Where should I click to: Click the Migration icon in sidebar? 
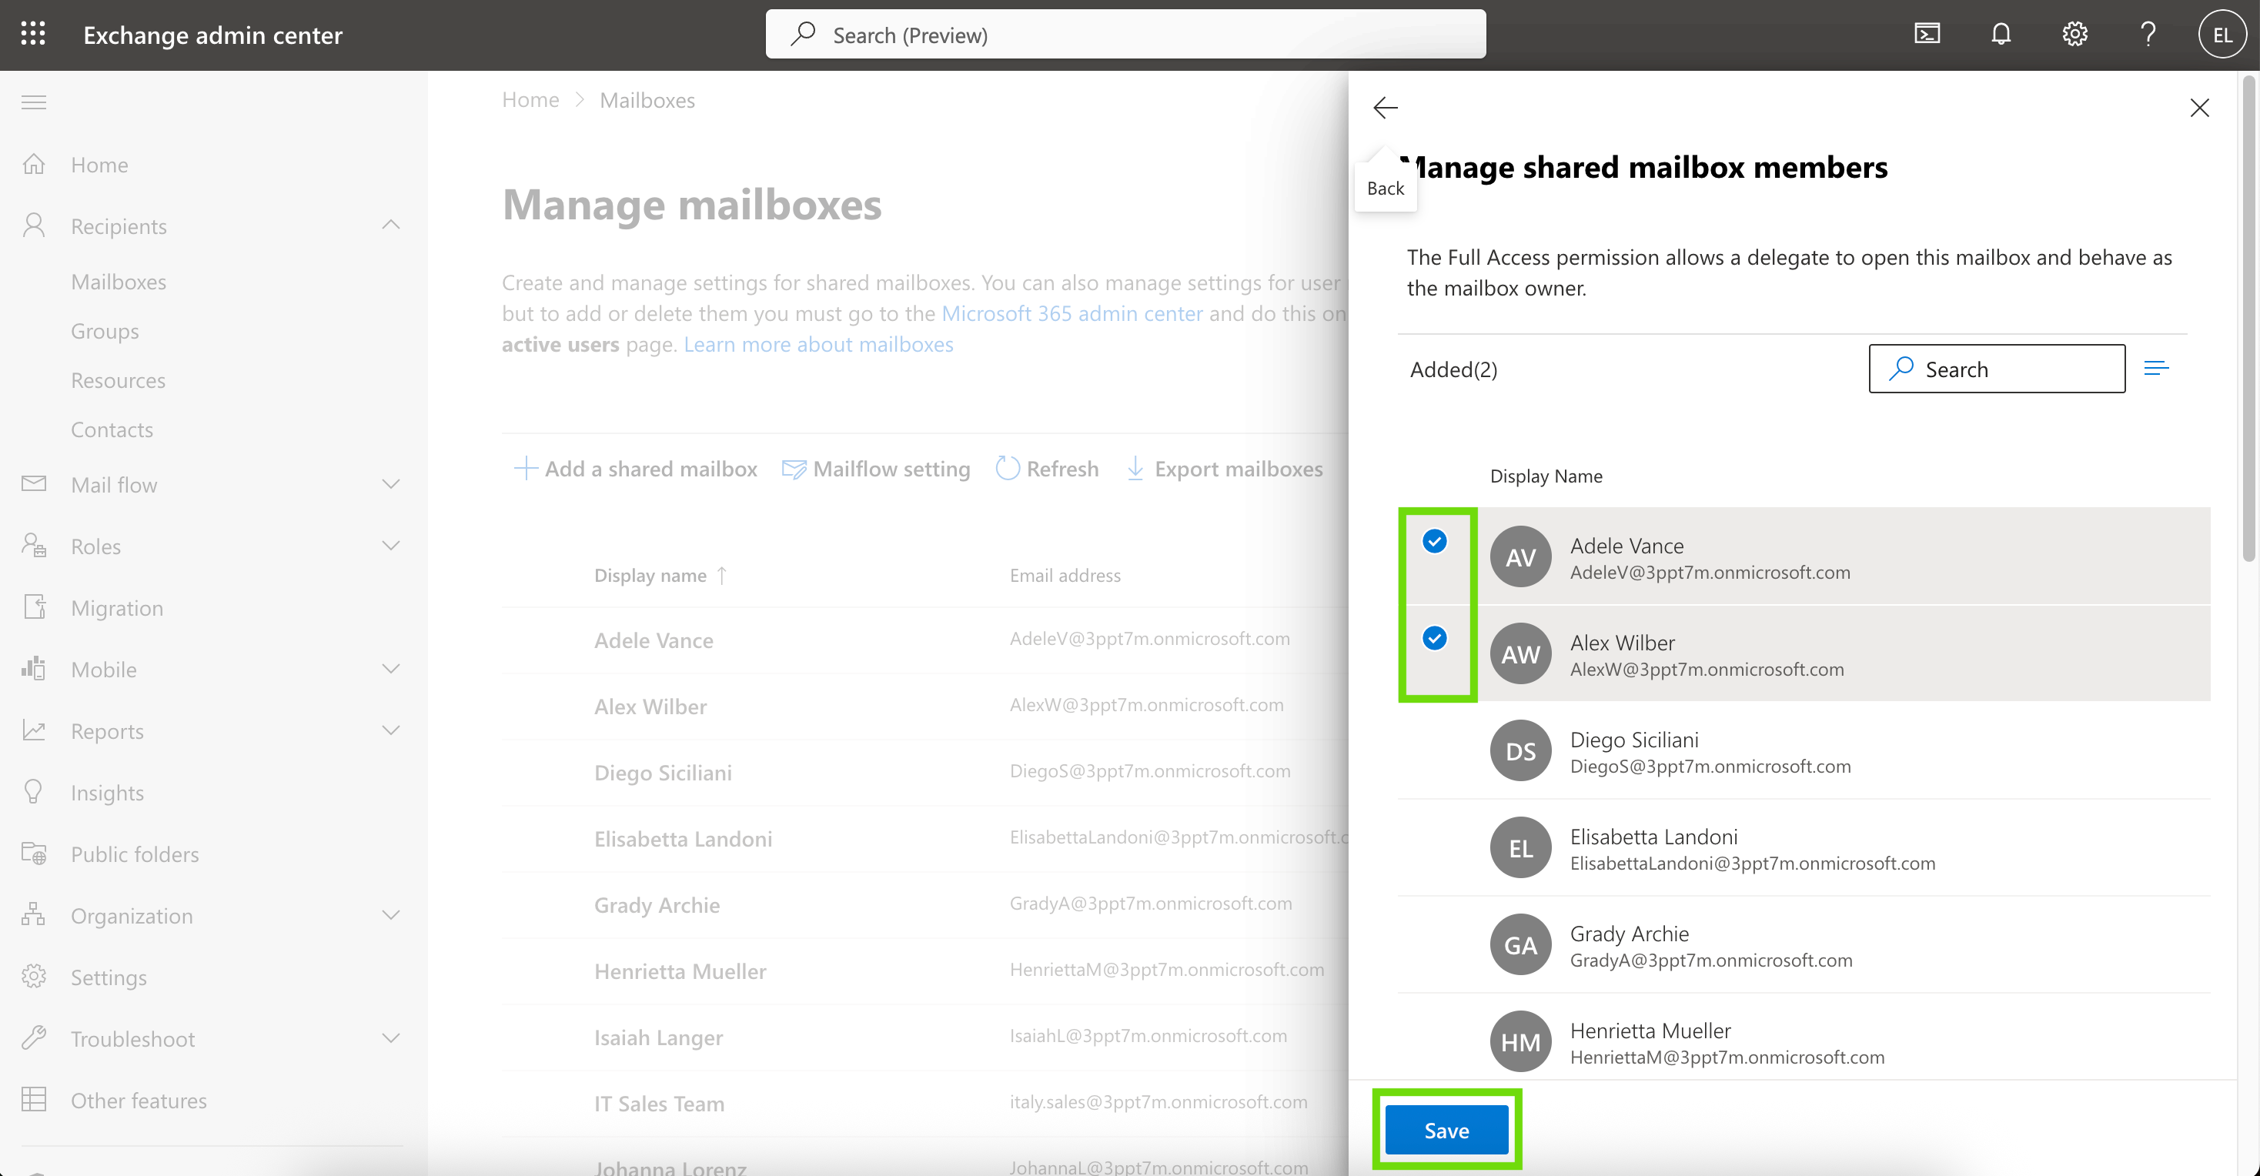(33, 606)
